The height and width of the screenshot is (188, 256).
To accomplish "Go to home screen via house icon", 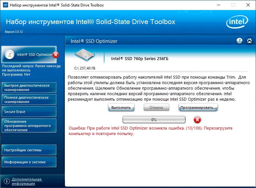I will pyautogui.click(x=249, y=41).
